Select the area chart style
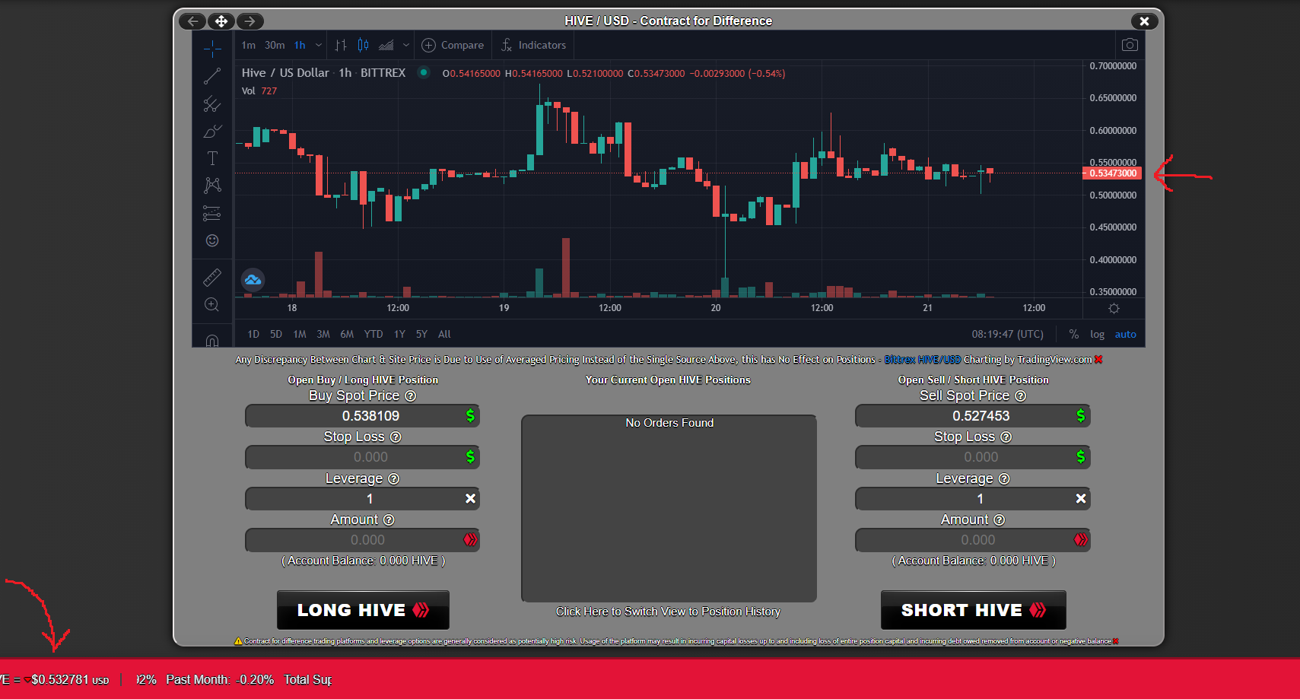This screenshot has height=699, width=1300. [x=386, y=45]
